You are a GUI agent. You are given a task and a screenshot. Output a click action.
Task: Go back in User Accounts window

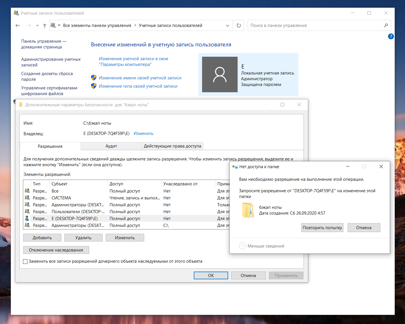(18, 25)
